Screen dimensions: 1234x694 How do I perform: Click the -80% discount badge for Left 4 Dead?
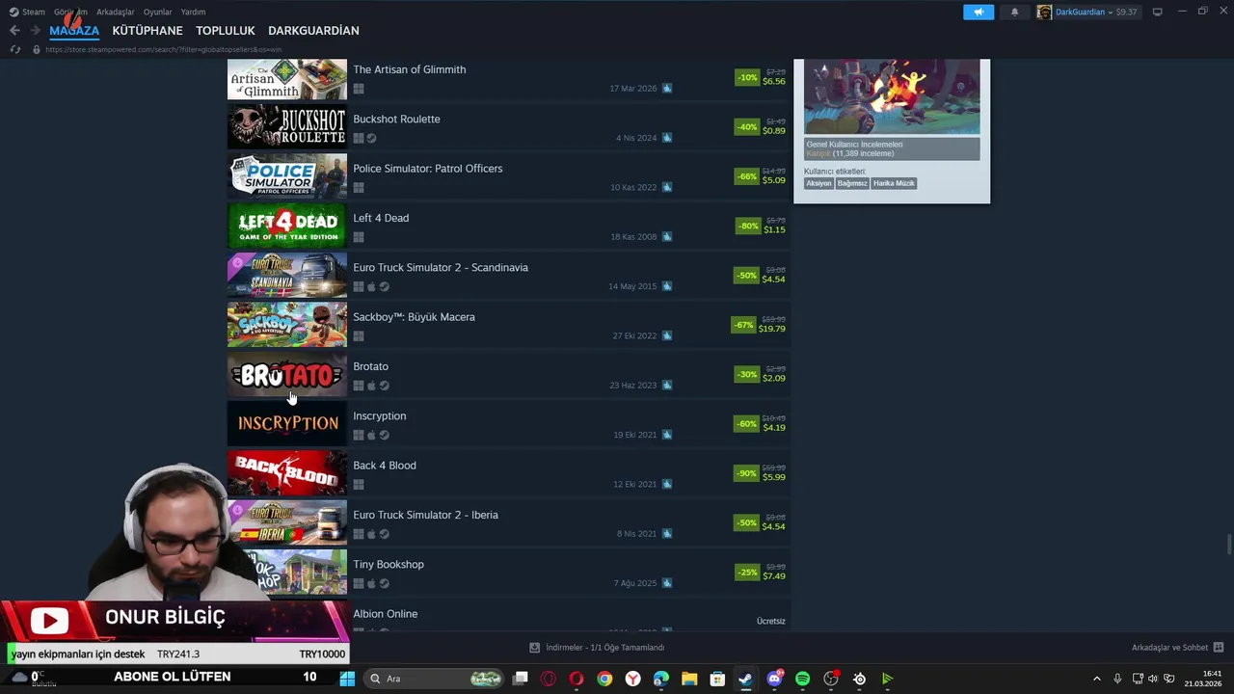tap(748, 226)
